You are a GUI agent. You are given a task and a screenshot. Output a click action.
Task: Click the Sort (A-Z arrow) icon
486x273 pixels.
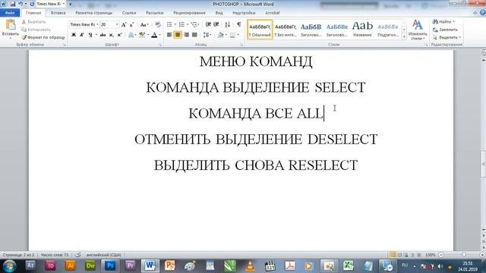227,24
